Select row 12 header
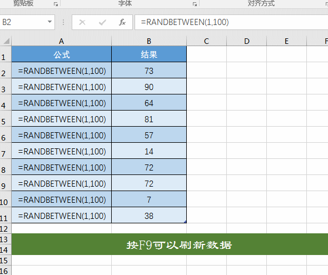This screenshot has height=275, width=328. tap(6, 228)
